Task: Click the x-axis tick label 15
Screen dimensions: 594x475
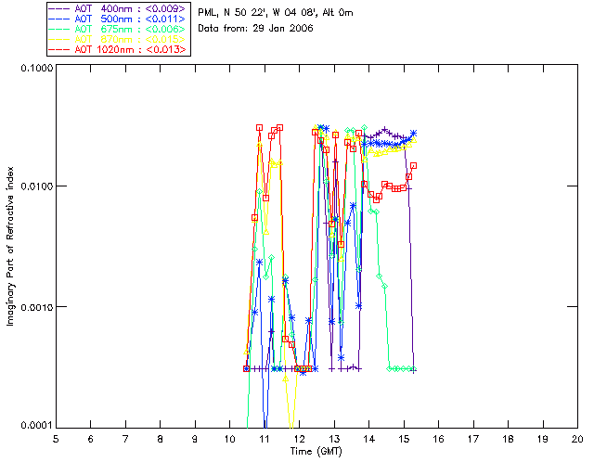Action: [x=403, y=438]
